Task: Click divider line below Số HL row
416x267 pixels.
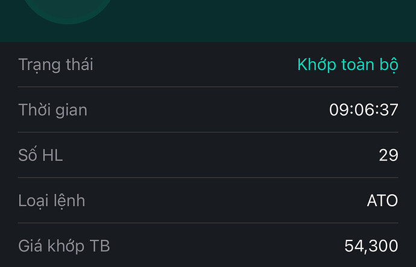Action: tap(208, 177)
